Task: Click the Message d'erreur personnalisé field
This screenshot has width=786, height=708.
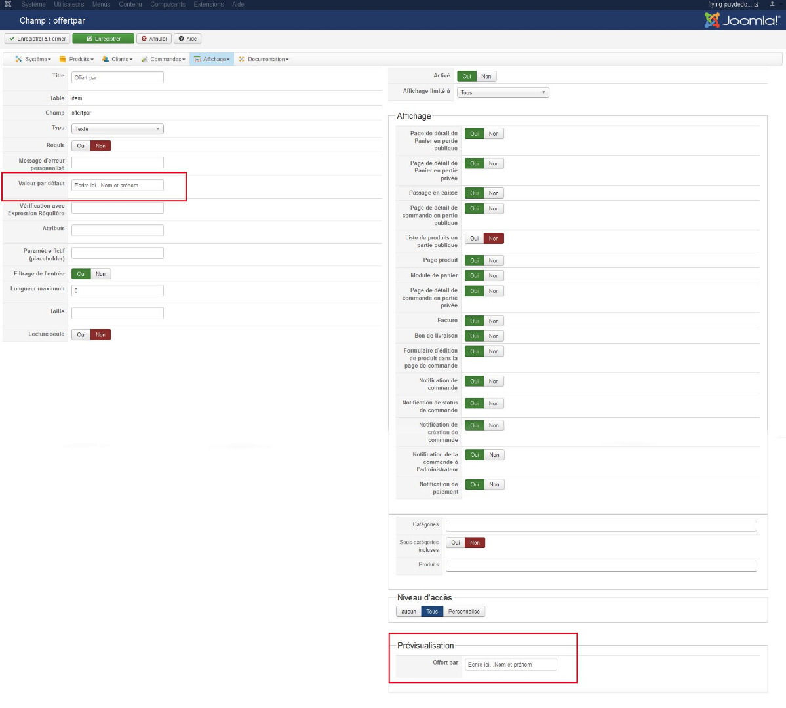Action: tap(117, 163)
